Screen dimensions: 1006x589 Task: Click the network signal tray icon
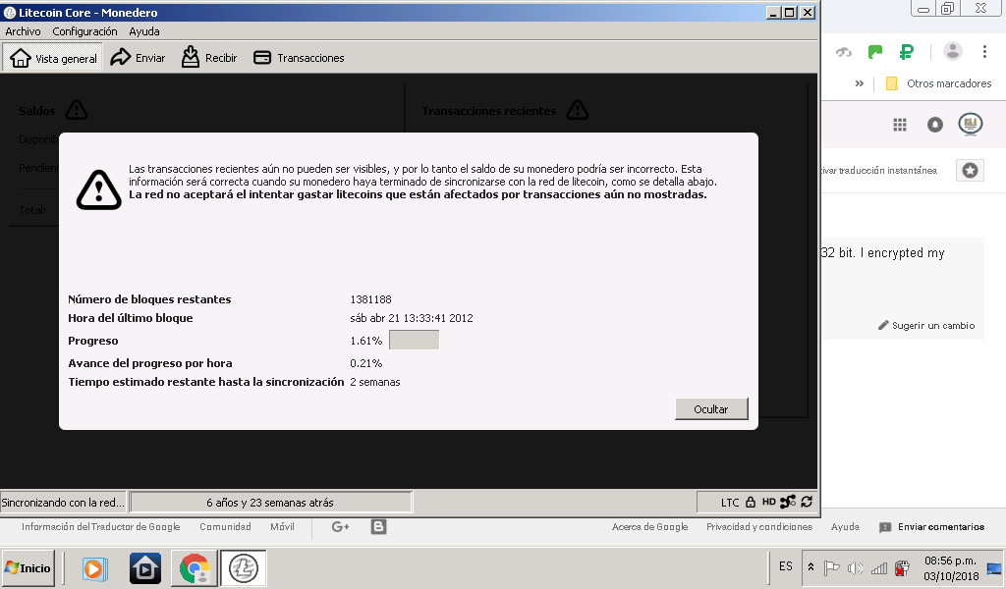coord(879,567)
